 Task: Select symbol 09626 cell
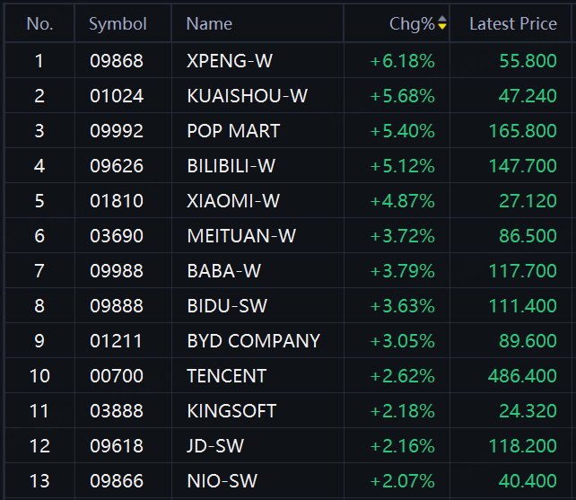pyautogui.click(x=117, y=166)
